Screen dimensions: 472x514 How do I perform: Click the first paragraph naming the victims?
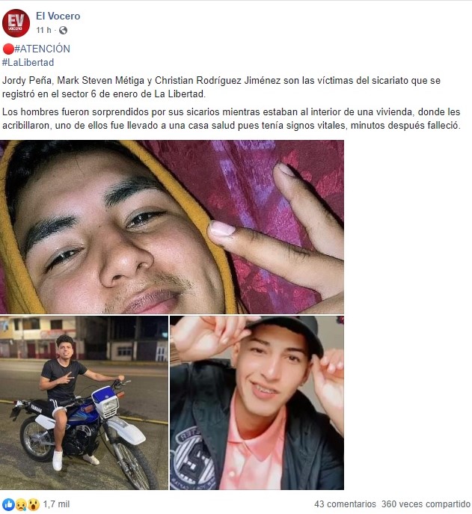click(221, 88)
